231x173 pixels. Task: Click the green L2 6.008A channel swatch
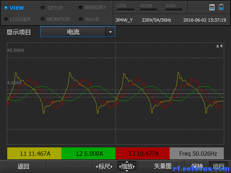click(x=88, y=154)
